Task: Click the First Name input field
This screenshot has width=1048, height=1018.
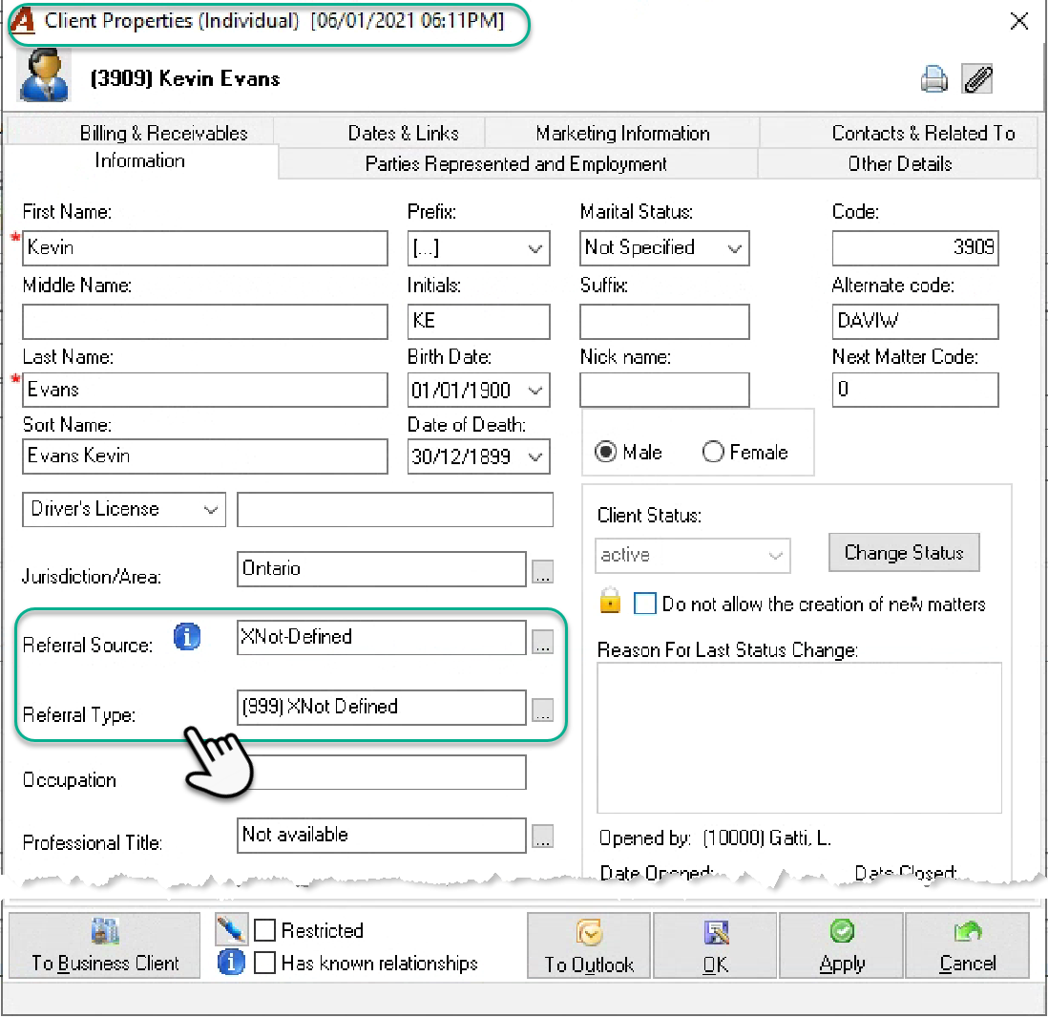Action: 205,248
